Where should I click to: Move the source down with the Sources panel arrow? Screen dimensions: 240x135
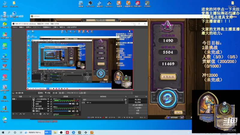point(48,114)
